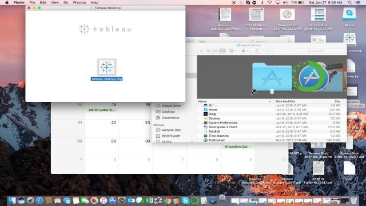366x206 pixels.
Task: Click the volume icon in menu bar
Action: coord(285,2)
